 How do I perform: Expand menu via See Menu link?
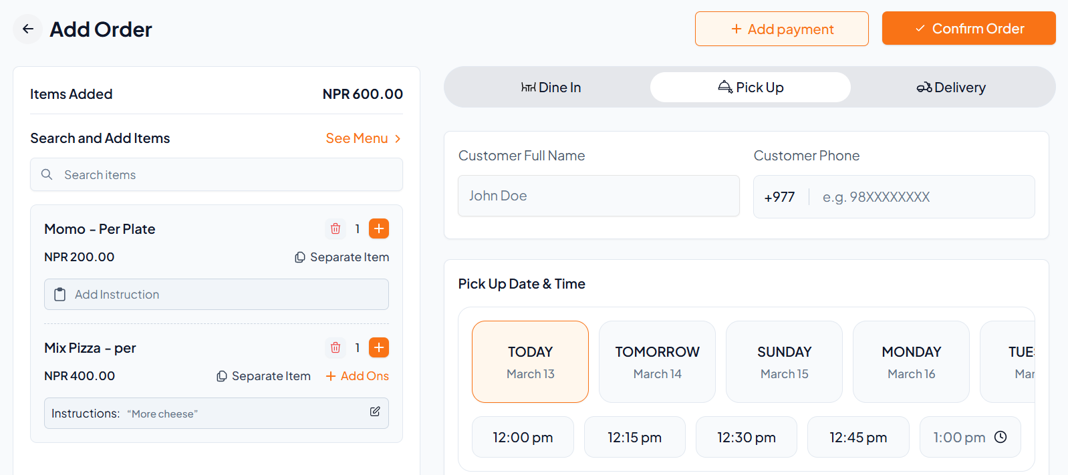(x=363, y=138)
